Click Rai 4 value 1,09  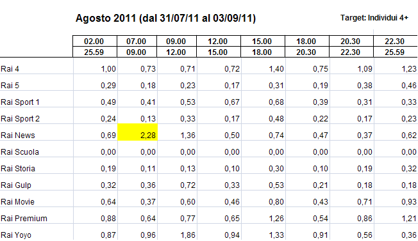[365, 69]
